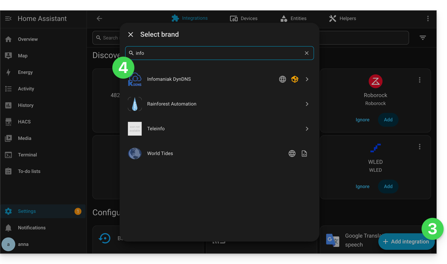
Task: Expand the Infomaniak DynDNS entry chevron
Action: (307, 79)
